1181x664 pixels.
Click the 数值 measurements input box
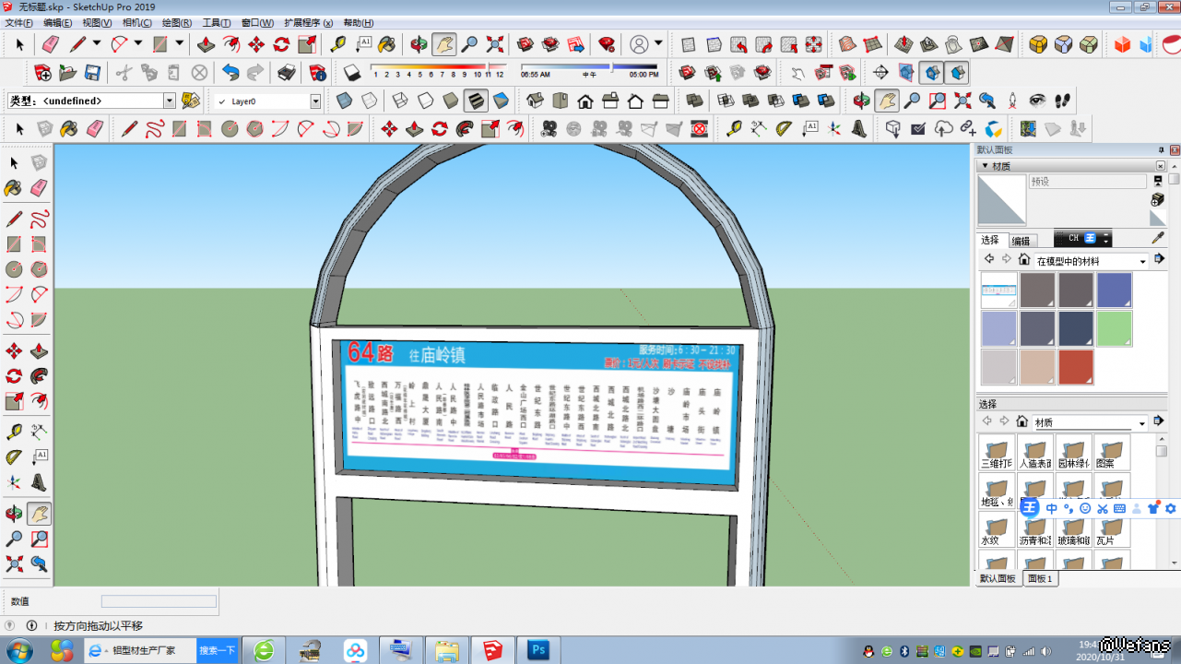pyautogui.click(x=159, y=601)
